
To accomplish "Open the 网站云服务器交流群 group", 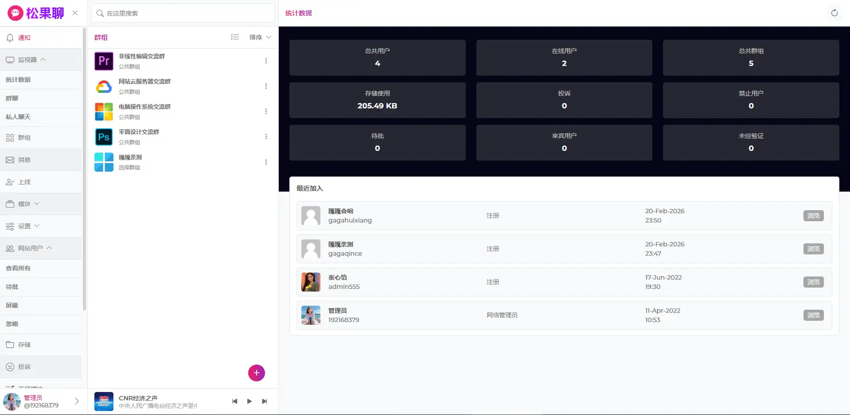I will point(144,82).
